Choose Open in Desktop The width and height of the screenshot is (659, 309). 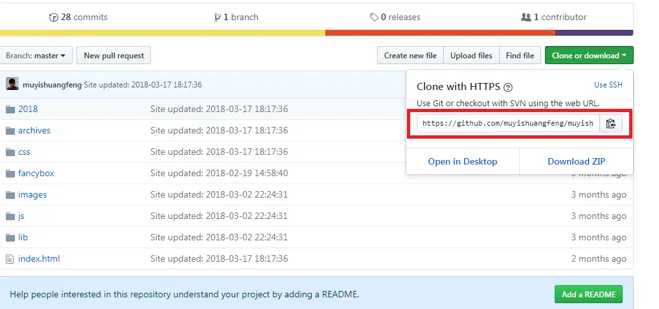(463, 161)
